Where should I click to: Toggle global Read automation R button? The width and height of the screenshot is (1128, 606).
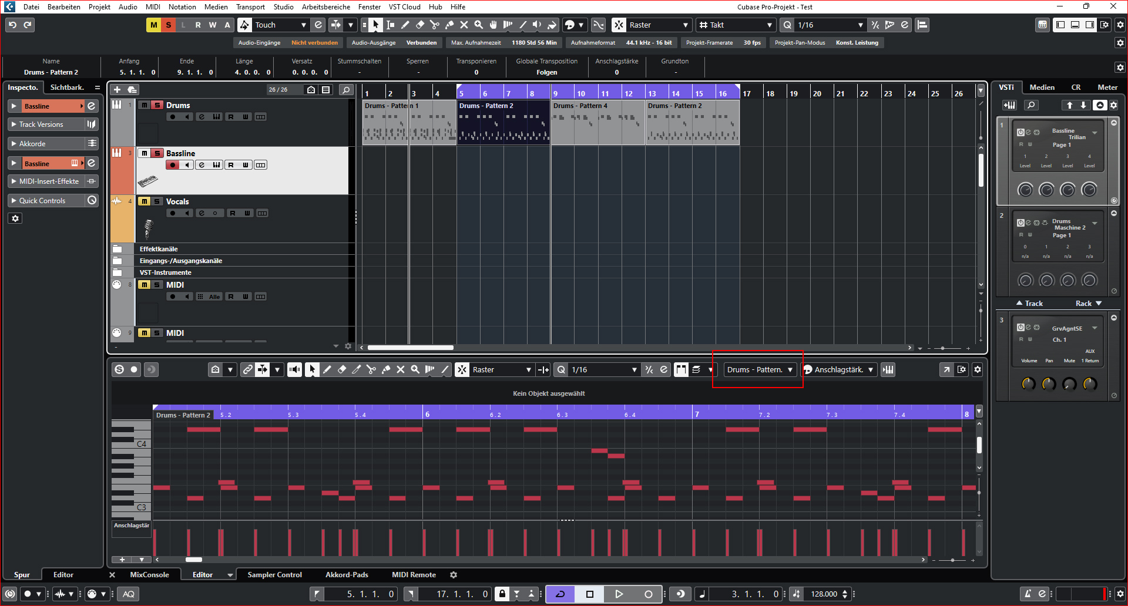pyautogui.click(x=198, y=25)
